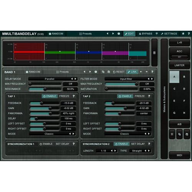Select the red band 1 in the graph
This screenshot has width=192, height=192.
coord(29,51)
